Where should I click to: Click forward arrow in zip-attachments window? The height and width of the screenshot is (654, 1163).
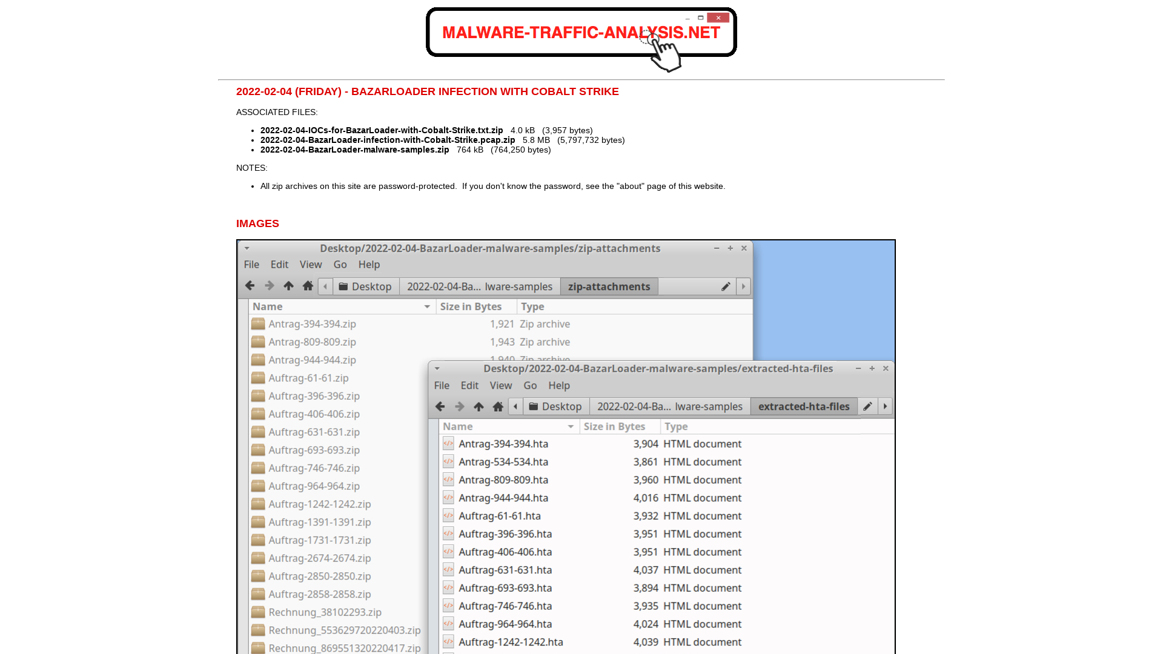click(270, 286)
